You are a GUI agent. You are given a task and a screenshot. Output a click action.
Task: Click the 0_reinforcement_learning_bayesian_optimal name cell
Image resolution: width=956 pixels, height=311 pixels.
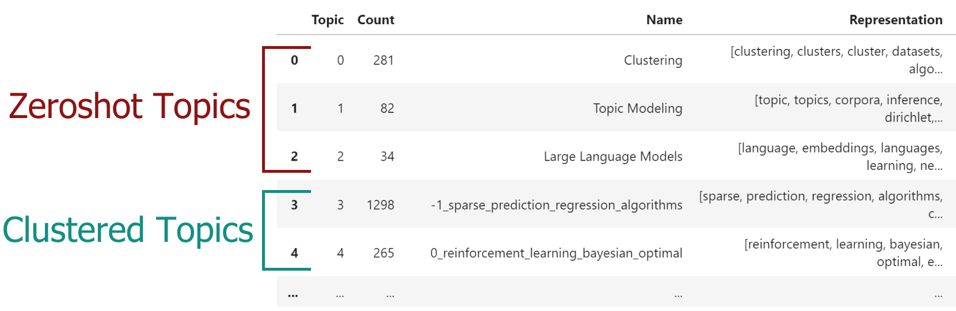pos(556,253)
